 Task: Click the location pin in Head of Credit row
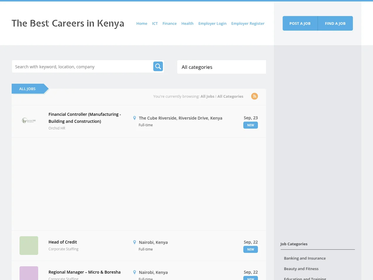click(134, 242)
